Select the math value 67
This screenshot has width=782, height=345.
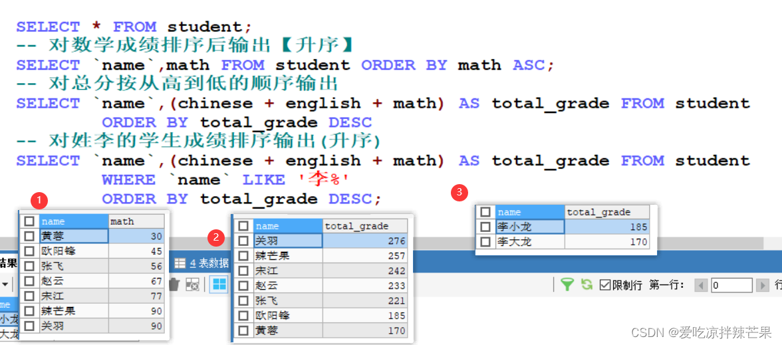tap(136, 281)
